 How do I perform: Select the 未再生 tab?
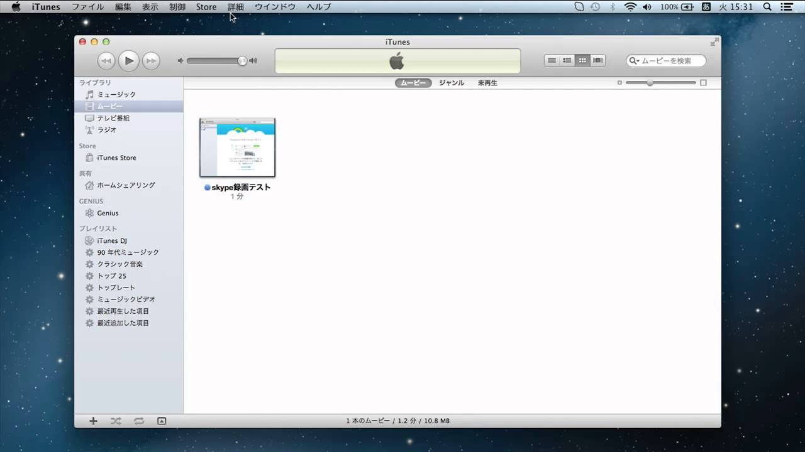[487, 83]
